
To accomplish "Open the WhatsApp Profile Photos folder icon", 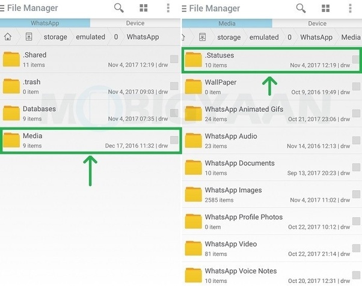I will [194, 222].
